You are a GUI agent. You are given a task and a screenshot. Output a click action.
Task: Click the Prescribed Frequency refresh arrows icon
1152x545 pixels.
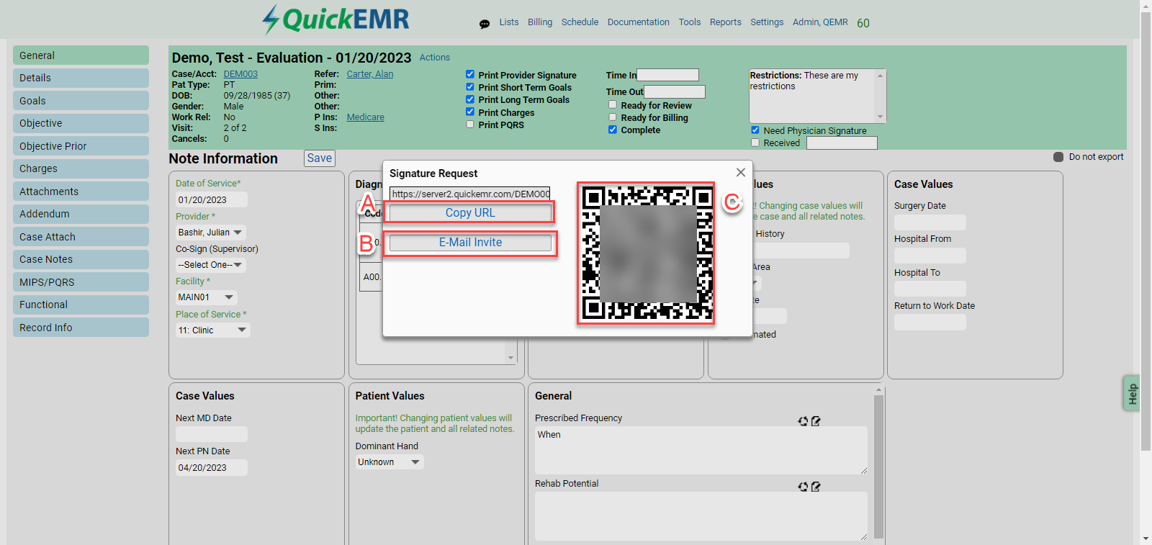[803, 421]
